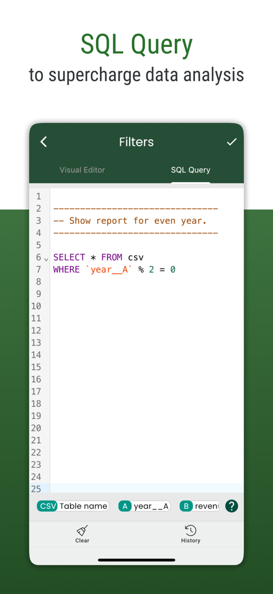Click line number 12 in the gutter

tap(36, 331)
